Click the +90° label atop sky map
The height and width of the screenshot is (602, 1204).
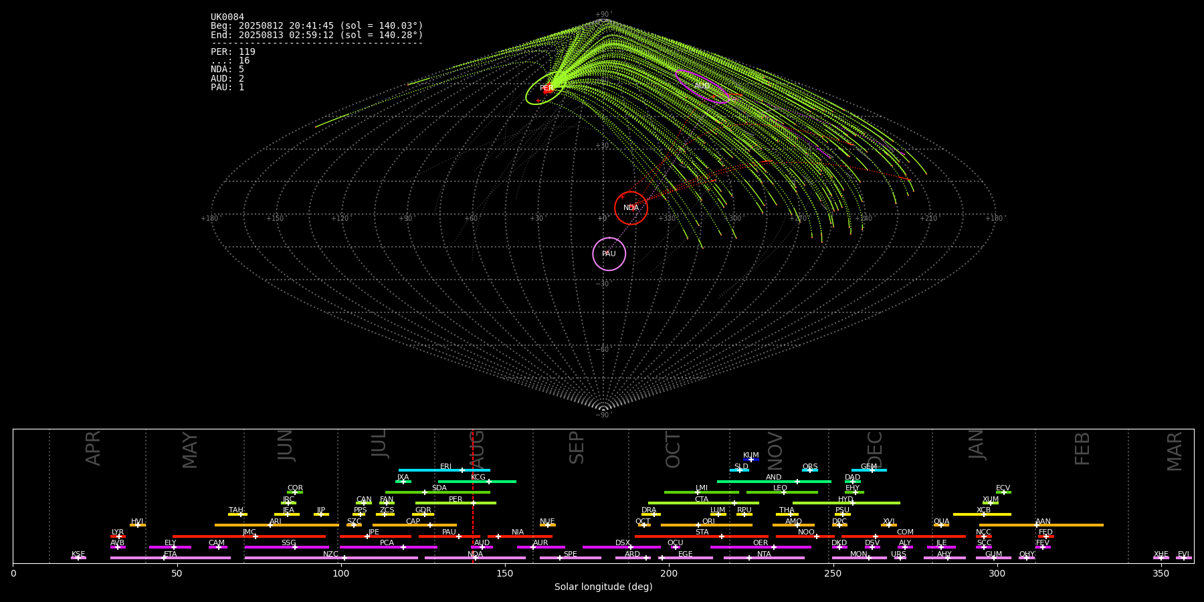pos(603,14)
